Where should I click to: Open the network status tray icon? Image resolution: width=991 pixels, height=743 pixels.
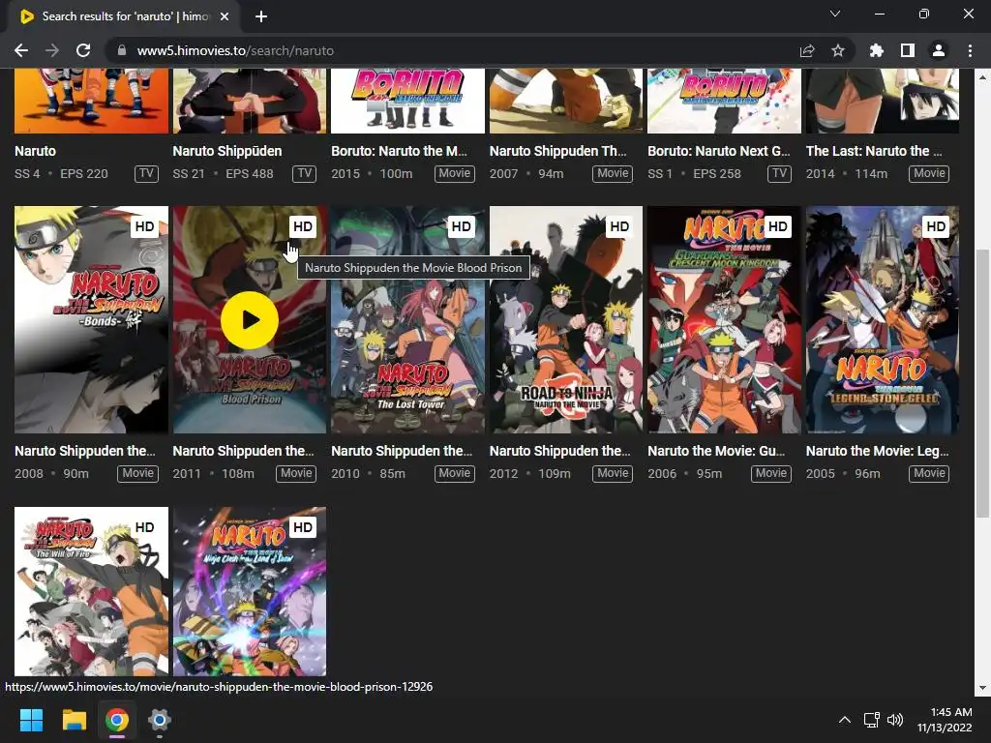[x=872, y=720]
